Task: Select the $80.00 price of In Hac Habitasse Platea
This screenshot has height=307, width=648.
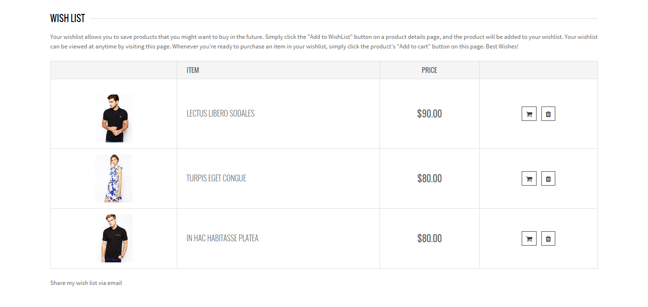Action: [x=429, y=238]
